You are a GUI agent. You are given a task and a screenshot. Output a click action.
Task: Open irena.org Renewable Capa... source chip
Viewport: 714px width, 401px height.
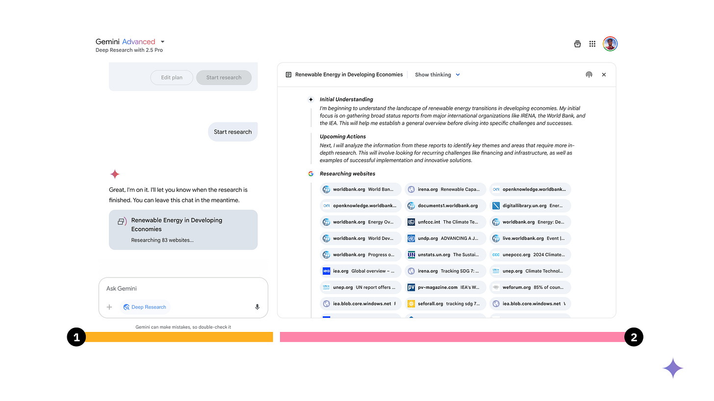445,189
